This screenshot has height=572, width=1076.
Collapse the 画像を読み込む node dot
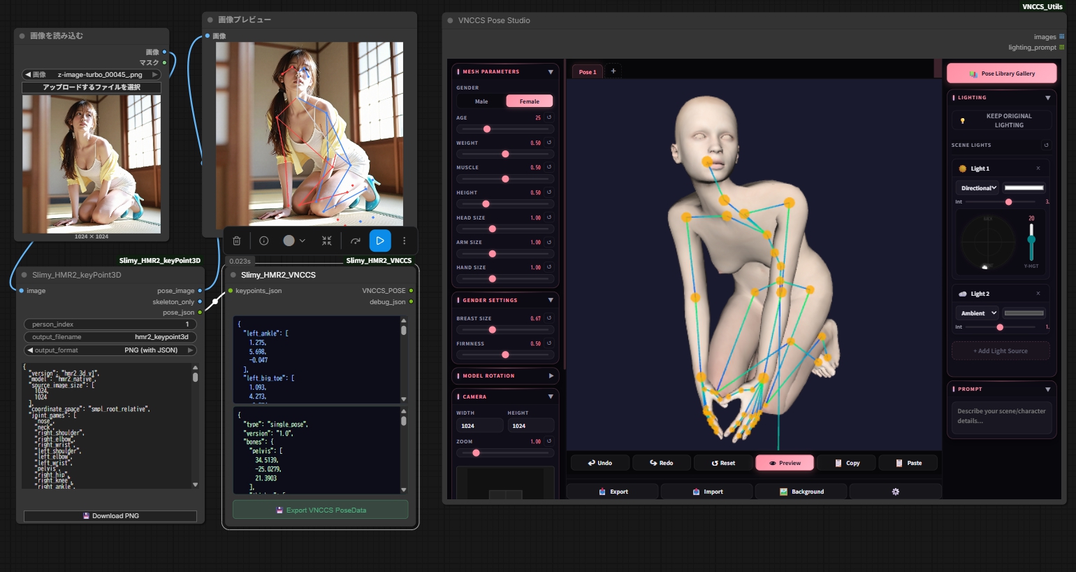tap(22, 36)
